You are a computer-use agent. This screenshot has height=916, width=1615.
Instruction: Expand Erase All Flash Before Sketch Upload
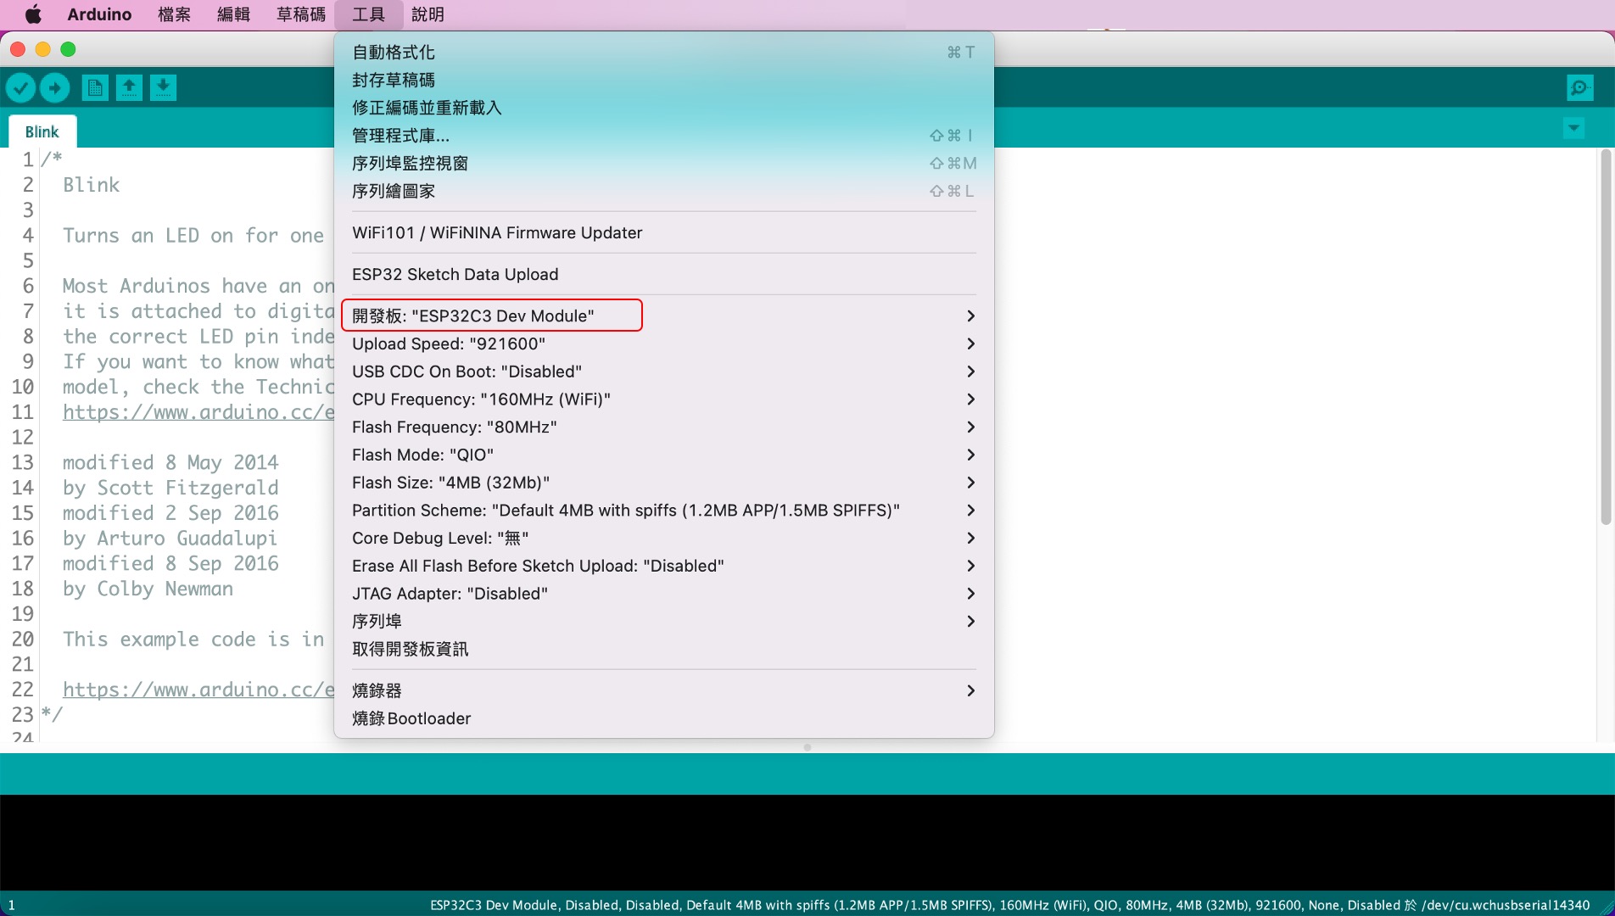[664, 566]
